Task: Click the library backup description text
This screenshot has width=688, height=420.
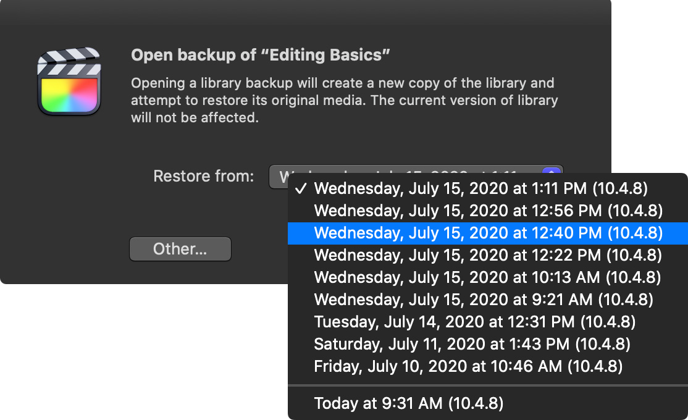Action: (345, 101)
